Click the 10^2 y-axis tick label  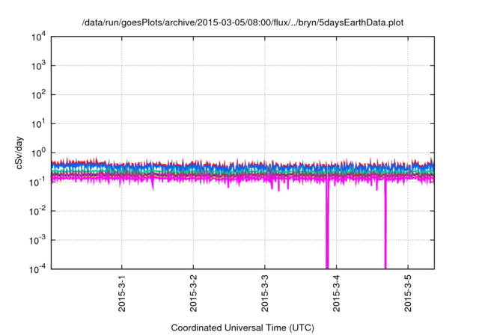pyautogui.click(x=38, y=94)
